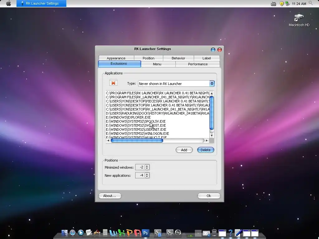319x239 pixels.
Task: Open the Type dropdown 'Never shown in RK Launcher'
Action: coord(176,83)
